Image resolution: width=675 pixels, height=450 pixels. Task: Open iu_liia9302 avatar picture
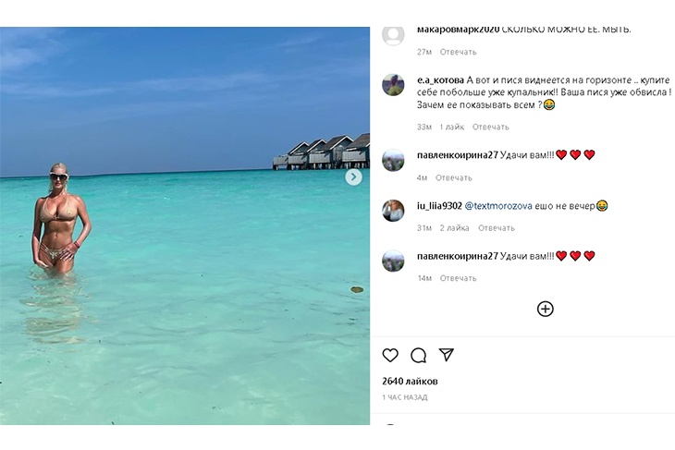[393, 211]
